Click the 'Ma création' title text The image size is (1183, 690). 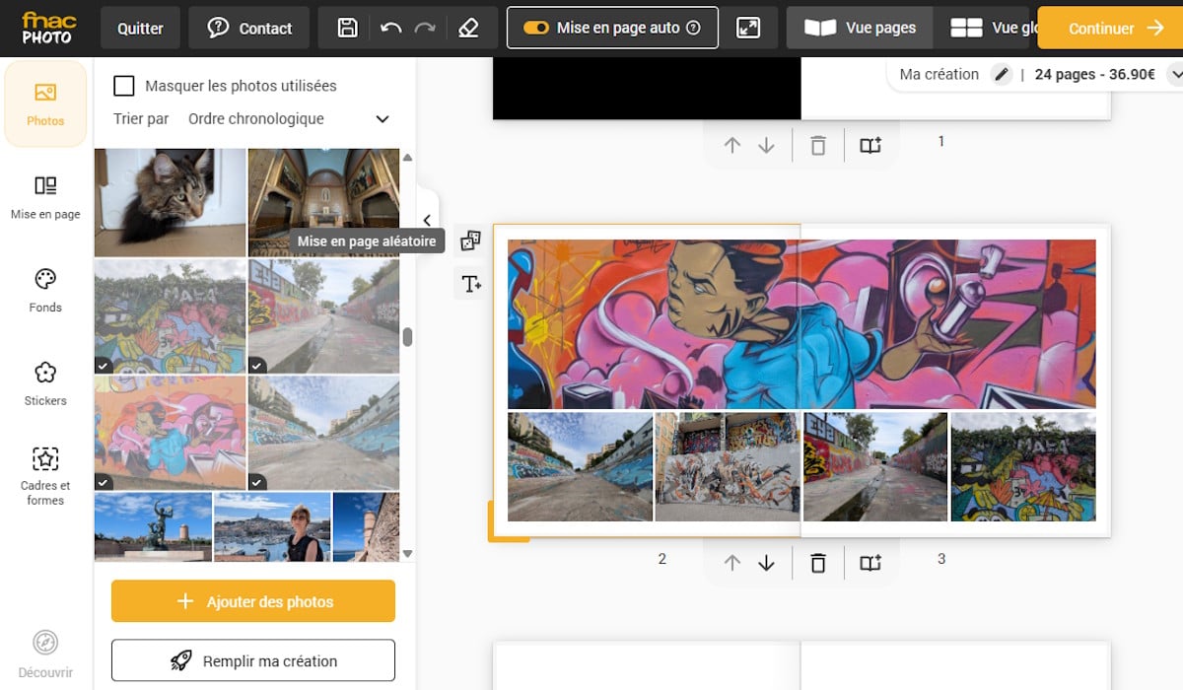click(x=939, y=74)
